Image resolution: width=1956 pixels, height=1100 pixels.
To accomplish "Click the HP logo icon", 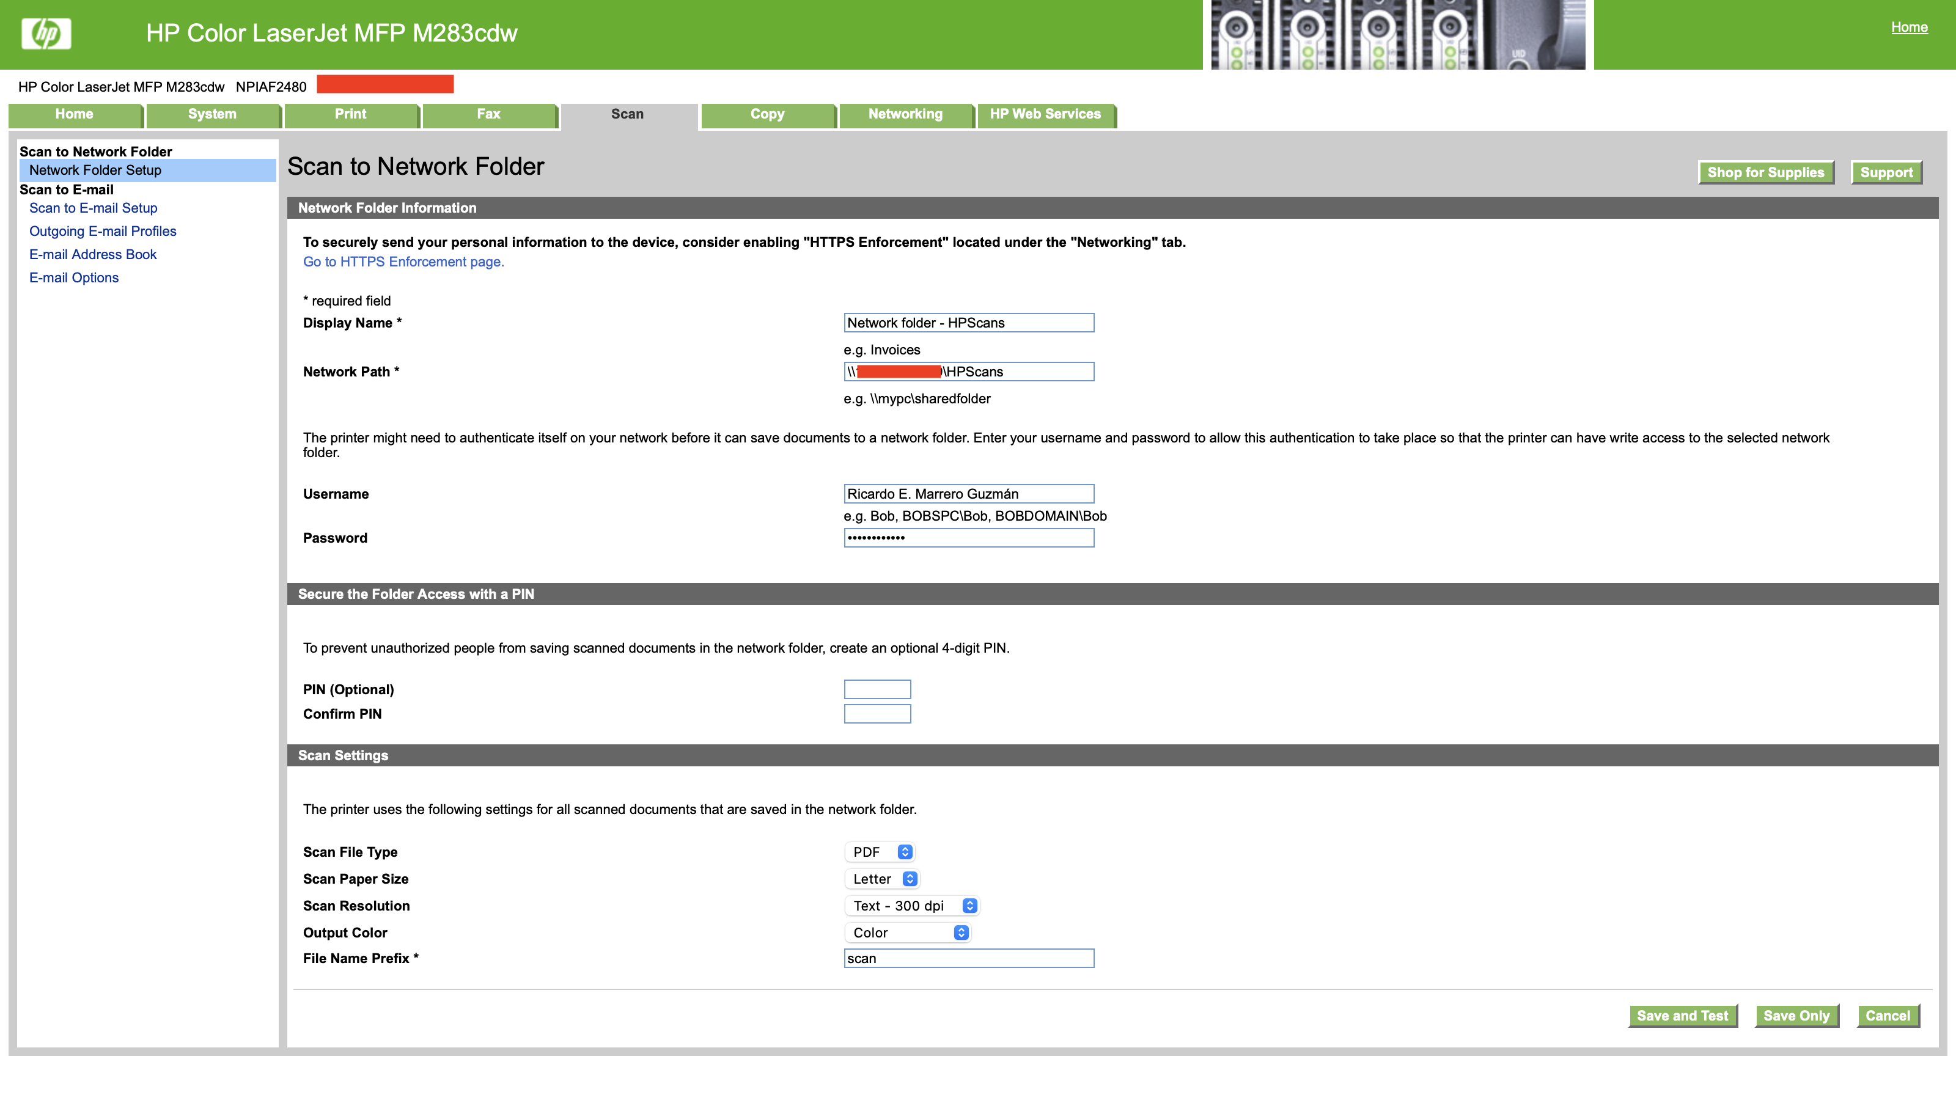I will [x=46, y=34].
